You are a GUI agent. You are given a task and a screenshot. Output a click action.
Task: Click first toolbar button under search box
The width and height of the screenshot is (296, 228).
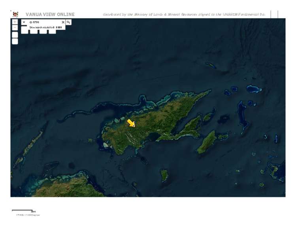[25, 32]
